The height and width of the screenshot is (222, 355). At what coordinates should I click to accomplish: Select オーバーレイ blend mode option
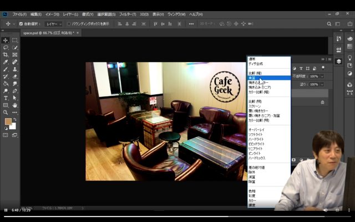[258, 129]
